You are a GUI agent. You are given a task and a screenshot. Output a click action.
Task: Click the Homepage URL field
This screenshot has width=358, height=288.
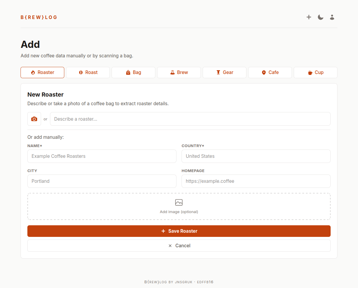click(x=256, y=181)
